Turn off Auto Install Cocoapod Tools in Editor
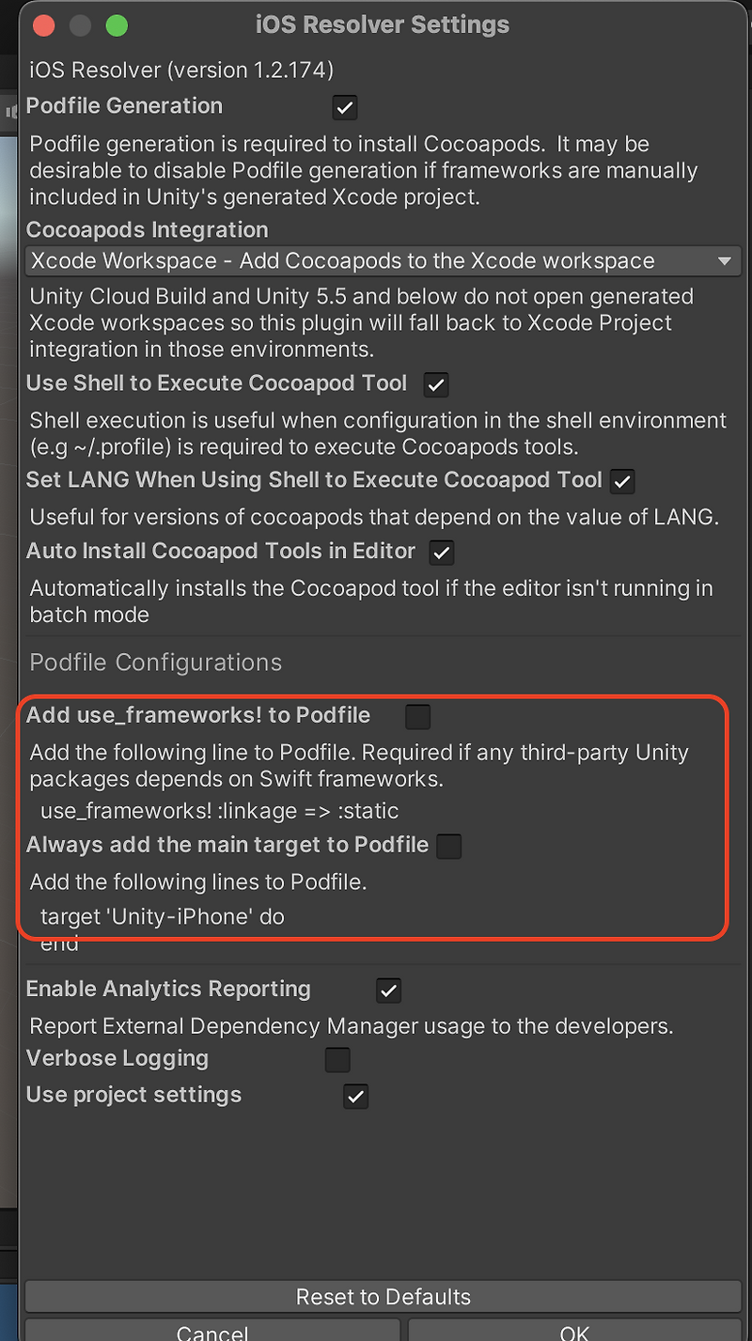 [441, 553]
